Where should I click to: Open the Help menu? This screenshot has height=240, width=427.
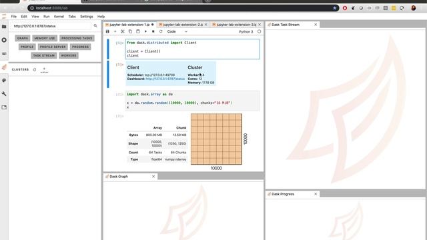coord(101,16)
